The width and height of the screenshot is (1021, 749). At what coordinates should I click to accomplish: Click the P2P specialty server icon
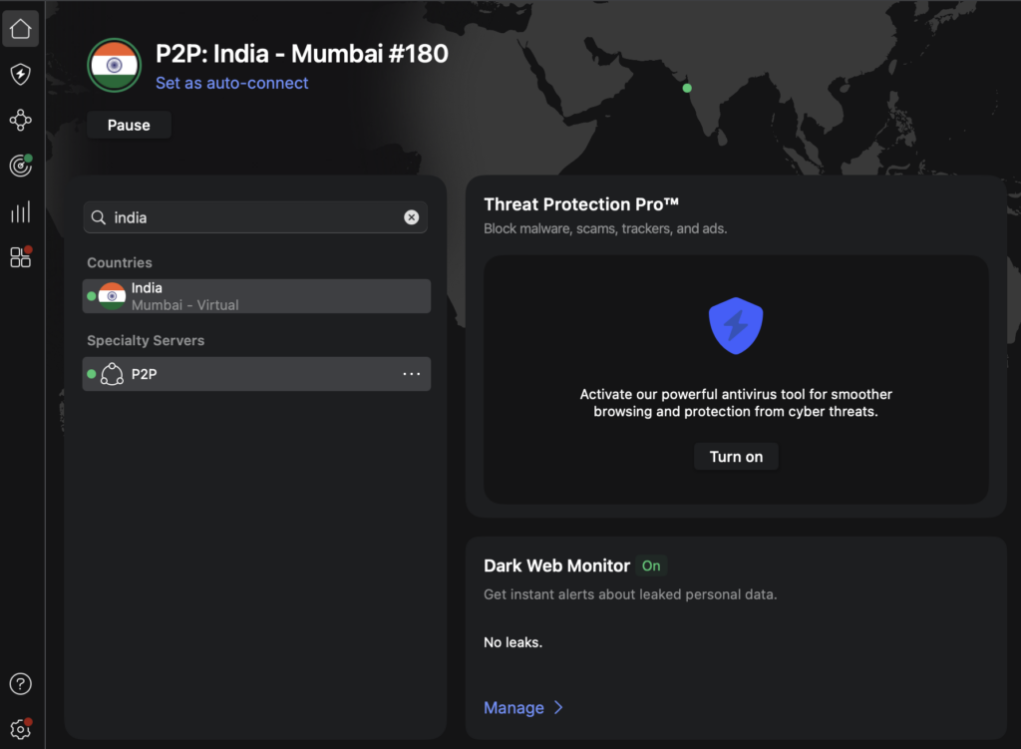click(x=112, y=374)
